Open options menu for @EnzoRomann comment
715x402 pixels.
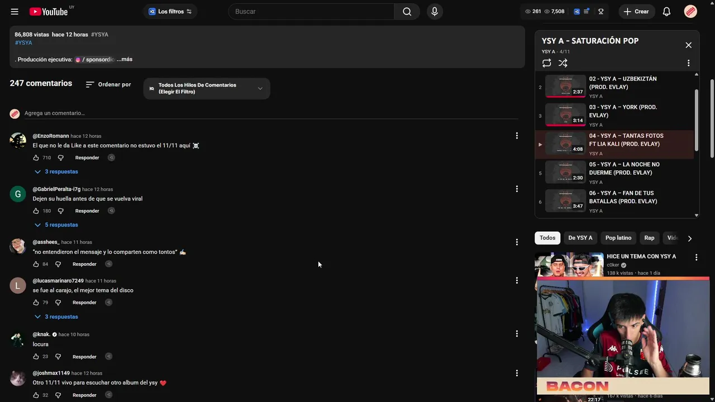[517, 136]
